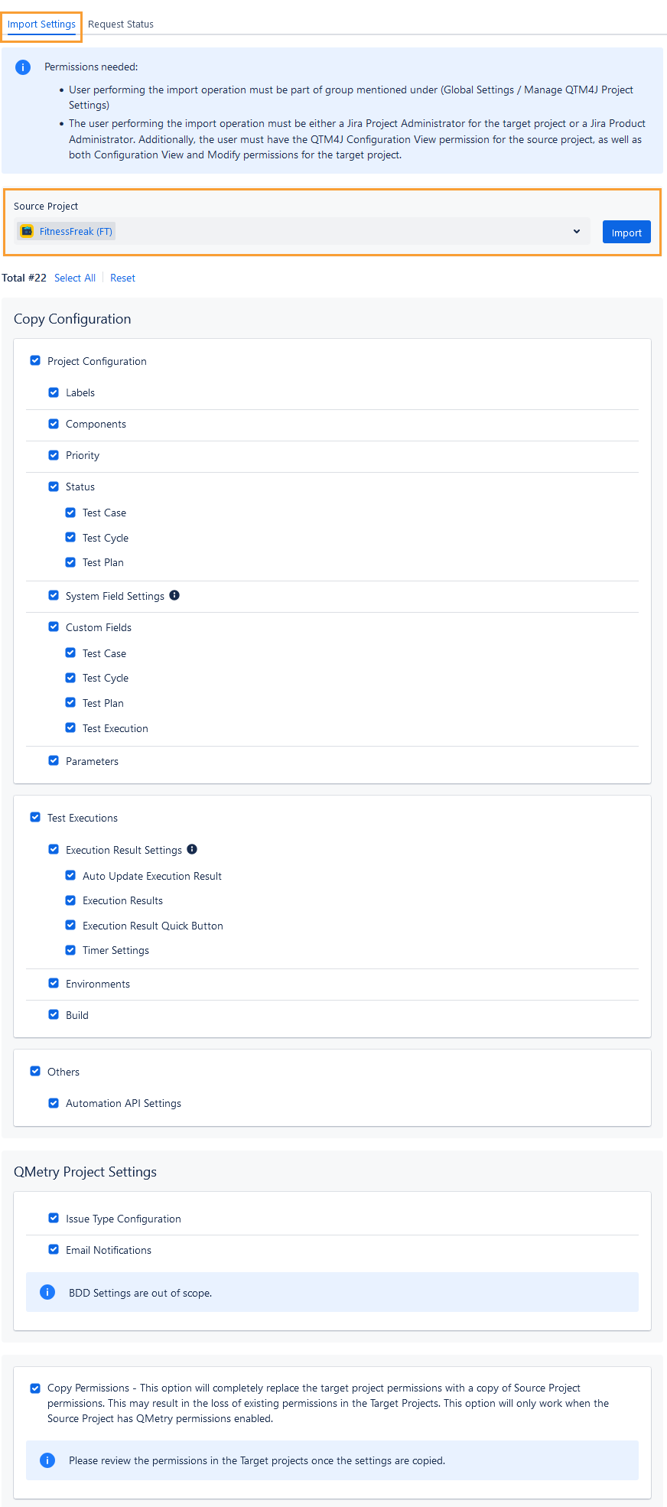
Task: Click the info icon next to Permissions needed
Action: pos(23,67)
